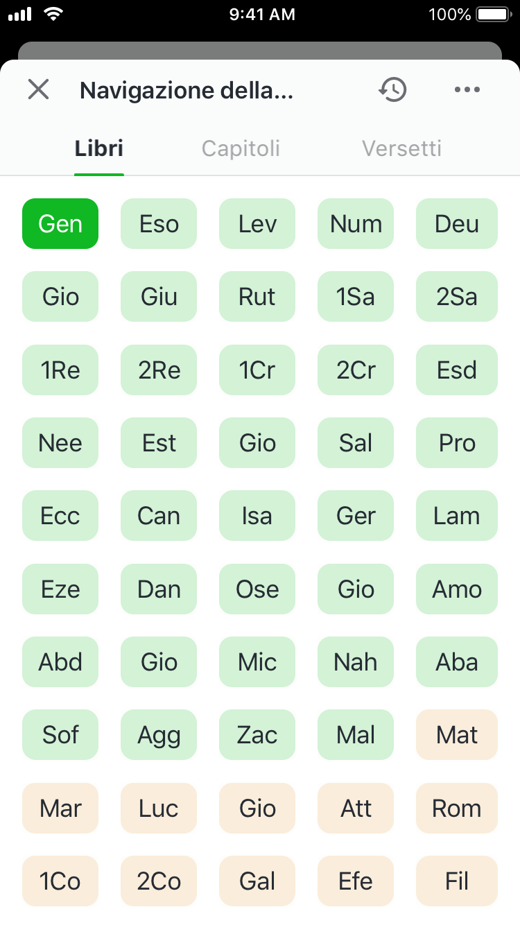Select the Dan book
The height and width of the screenshot is (925, 520).
coord(159,589)
